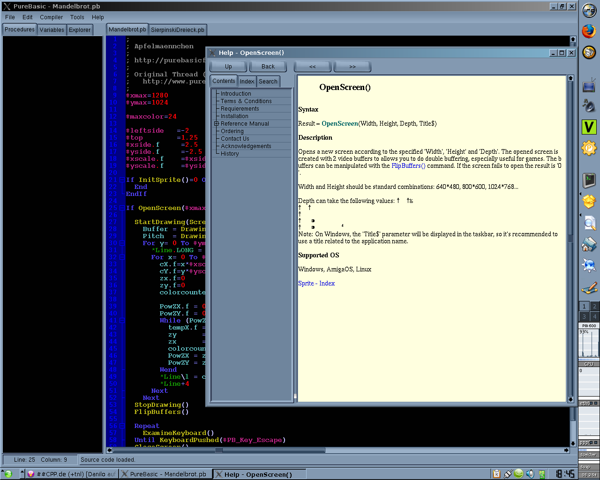Screen dimensions: 600x480
Task: Select Ordering in Help contents
Action: 232,131
